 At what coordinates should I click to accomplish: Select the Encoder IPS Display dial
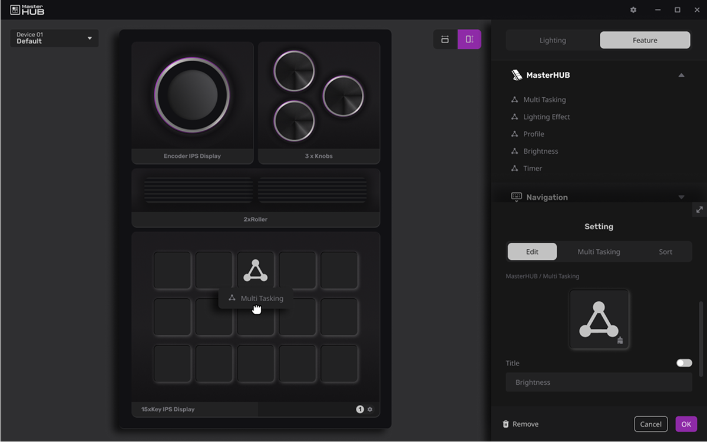click(x=192, y=95)
